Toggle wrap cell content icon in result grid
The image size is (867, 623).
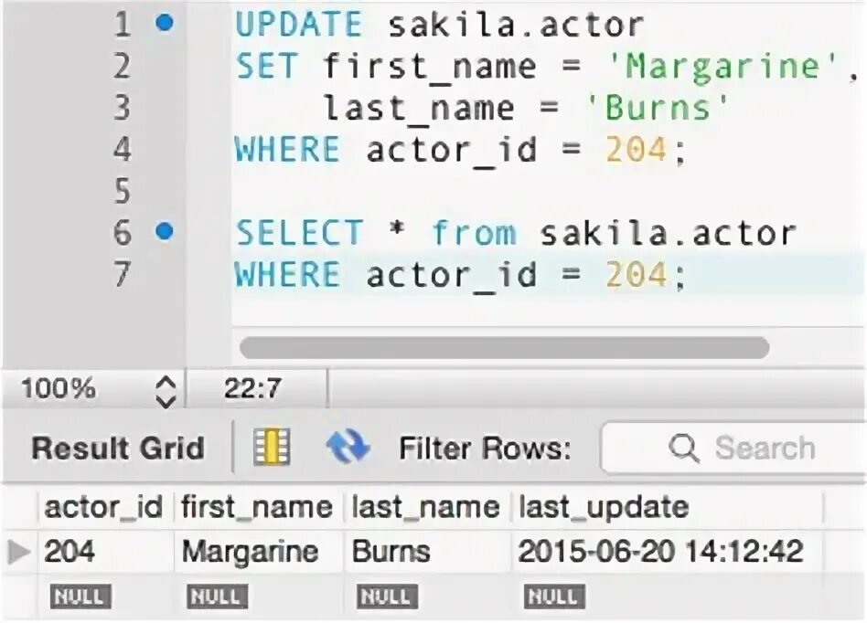pos(272,447)
